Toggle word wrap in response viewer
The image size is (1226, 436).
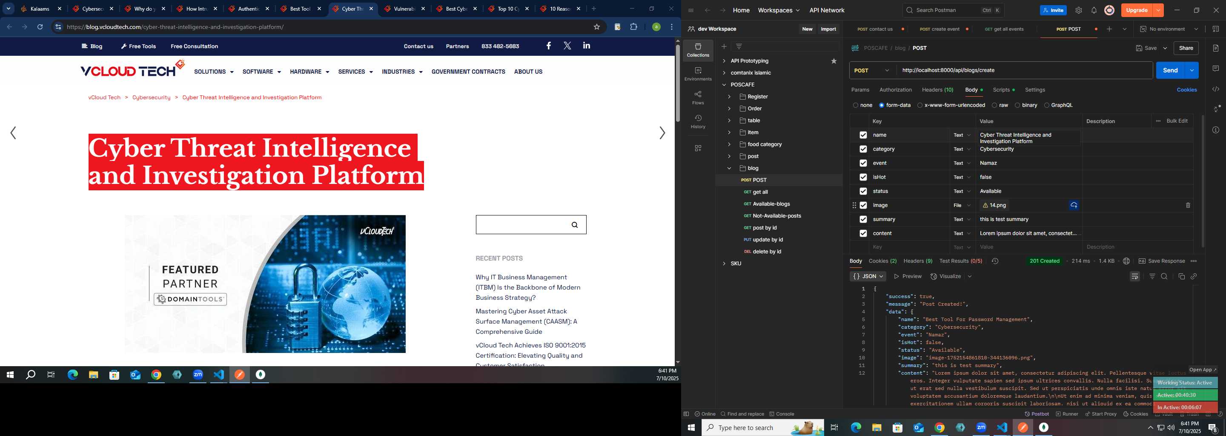[1134, 277]
